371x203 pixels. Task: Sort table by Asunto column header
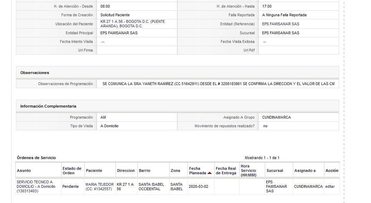pos(24,170)
